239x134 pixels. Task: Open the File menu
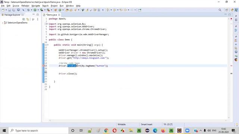click(x=3, y=6)
